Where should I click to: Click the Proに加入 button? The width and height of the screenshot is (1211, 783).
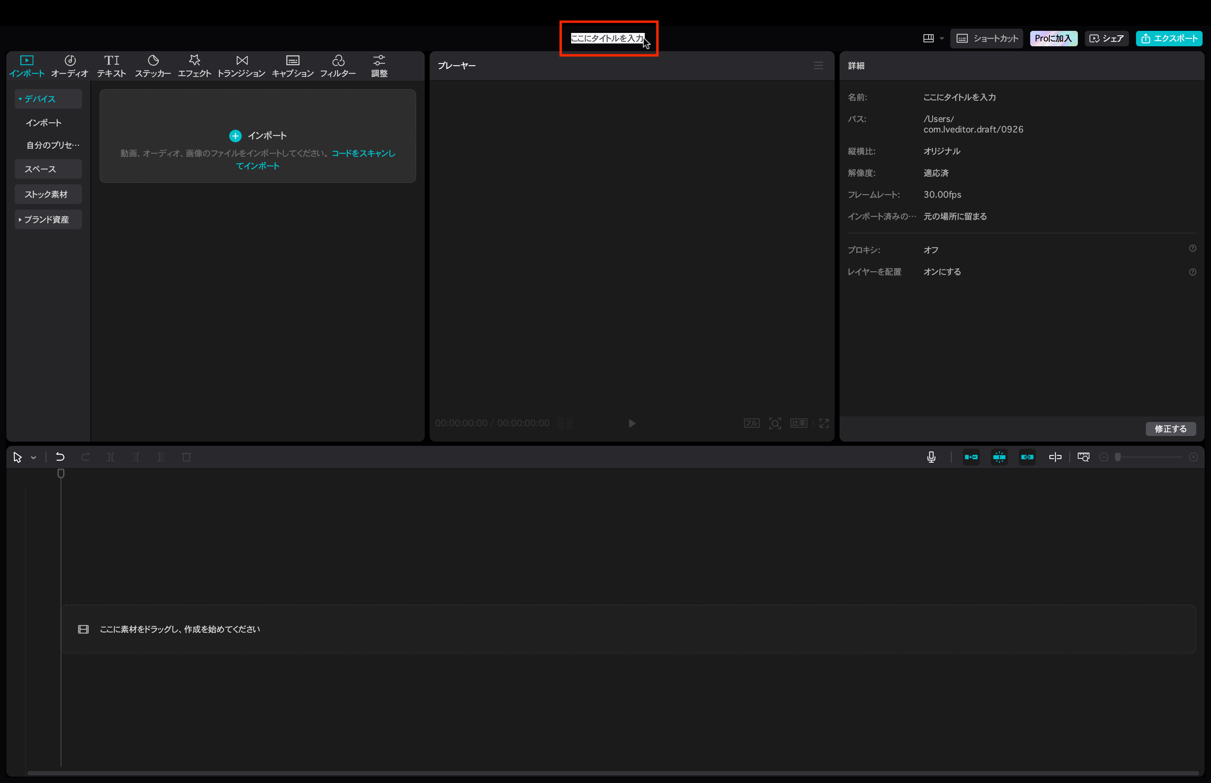click(1053, 38)
